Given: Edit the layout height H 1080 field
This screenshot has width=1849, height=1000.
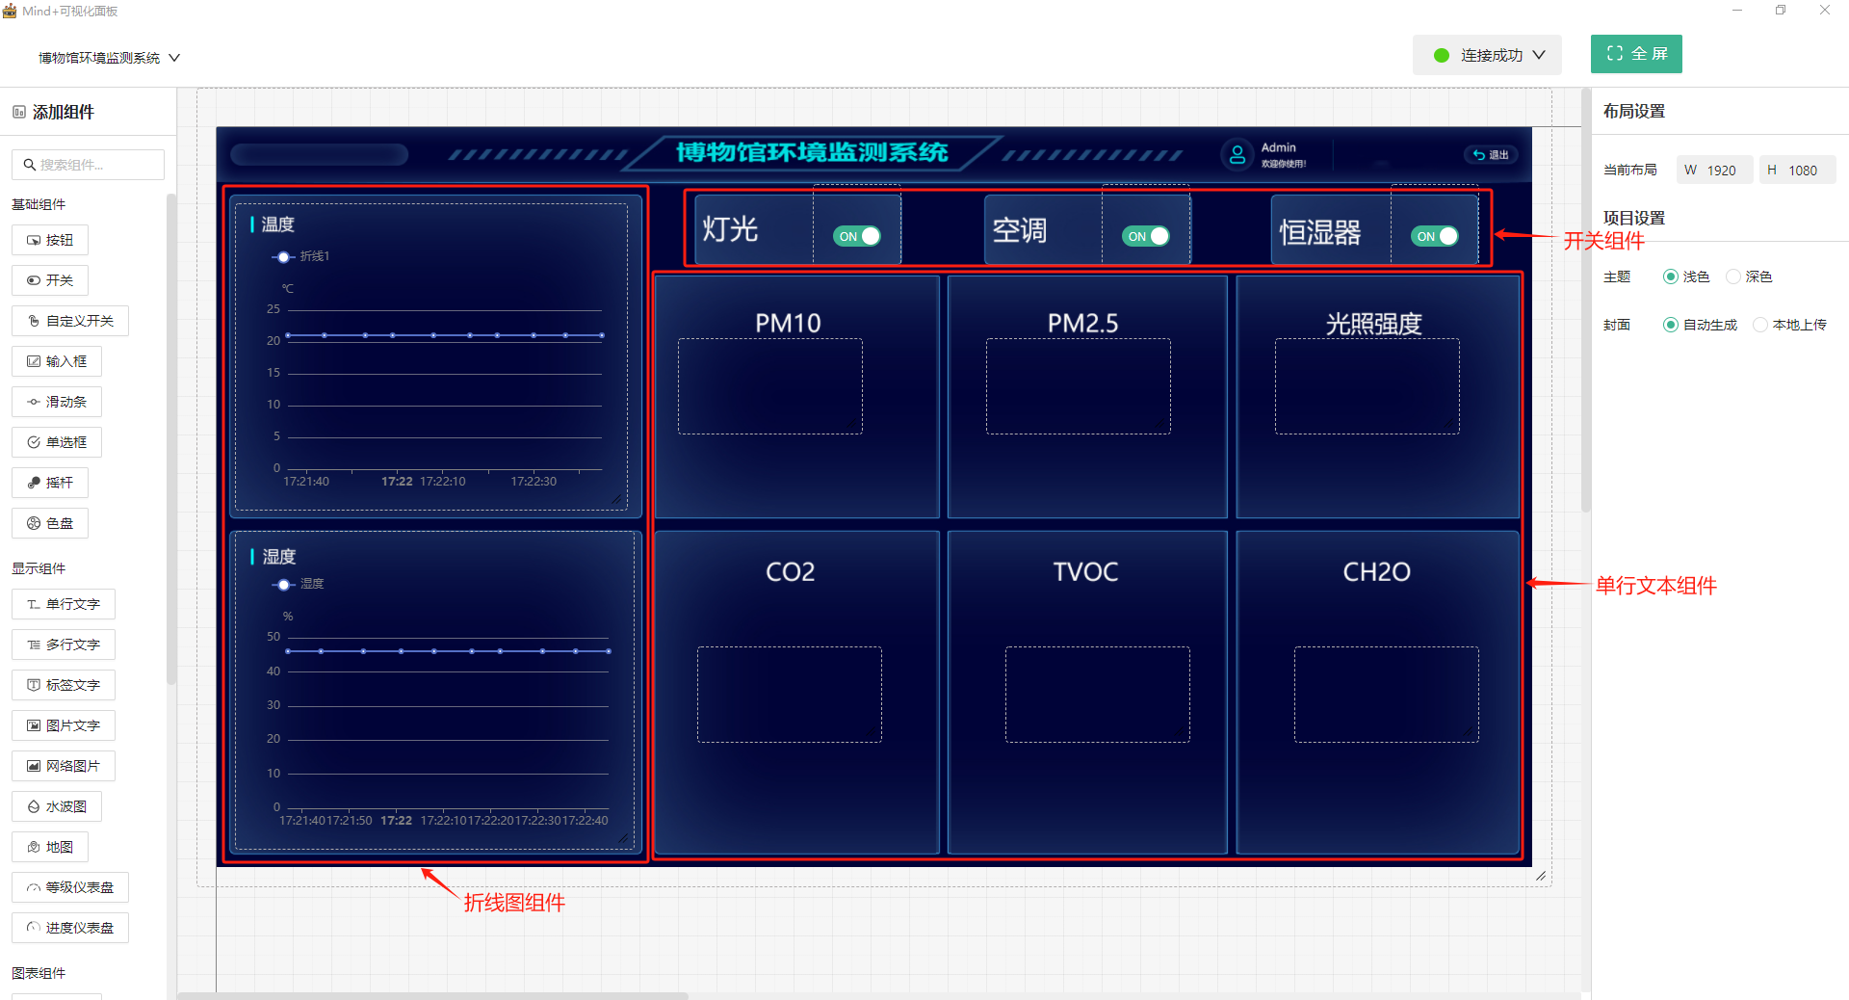Looking at the screenshot, I should coord(1797,171).
